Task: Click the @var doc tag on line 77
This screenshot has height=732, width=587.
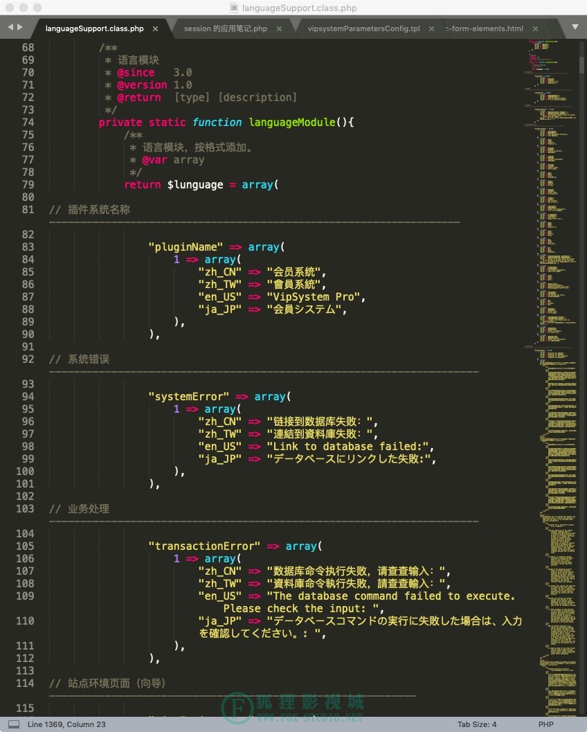Action: point(154,160)
